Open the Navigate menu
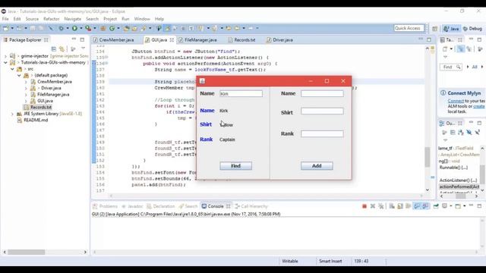486x273 pixels. tap(73, 19)
